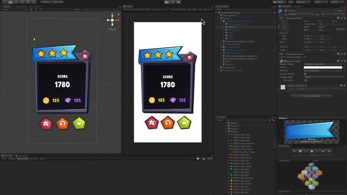The height and width of the screenshot is (195, 347).
Task: Switch to the Asset Store tab
Action: 20,6
